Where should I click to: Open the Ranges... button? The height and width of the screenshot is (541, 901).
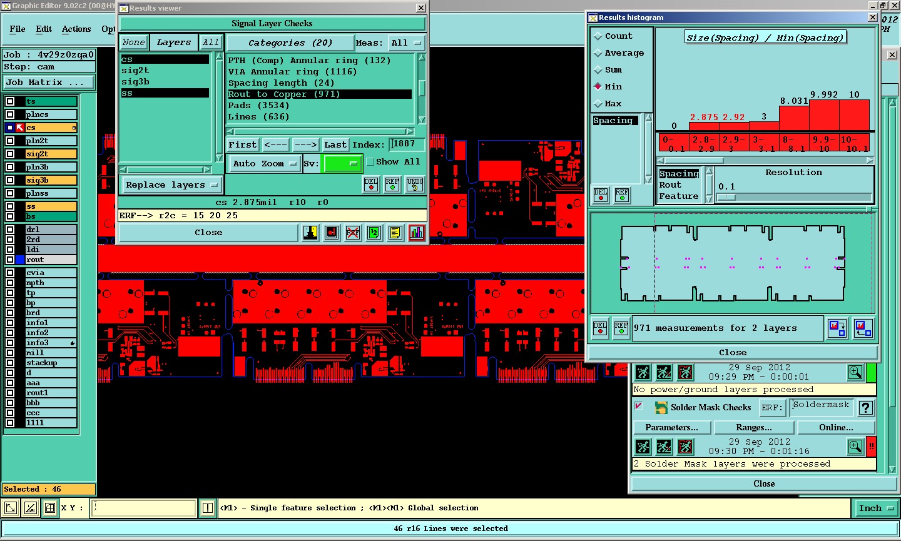coord(754,427)
